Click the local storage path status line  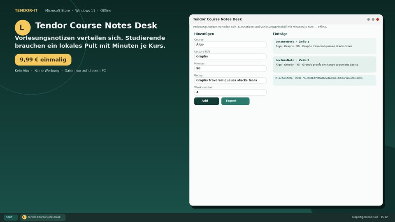[325, 80]
